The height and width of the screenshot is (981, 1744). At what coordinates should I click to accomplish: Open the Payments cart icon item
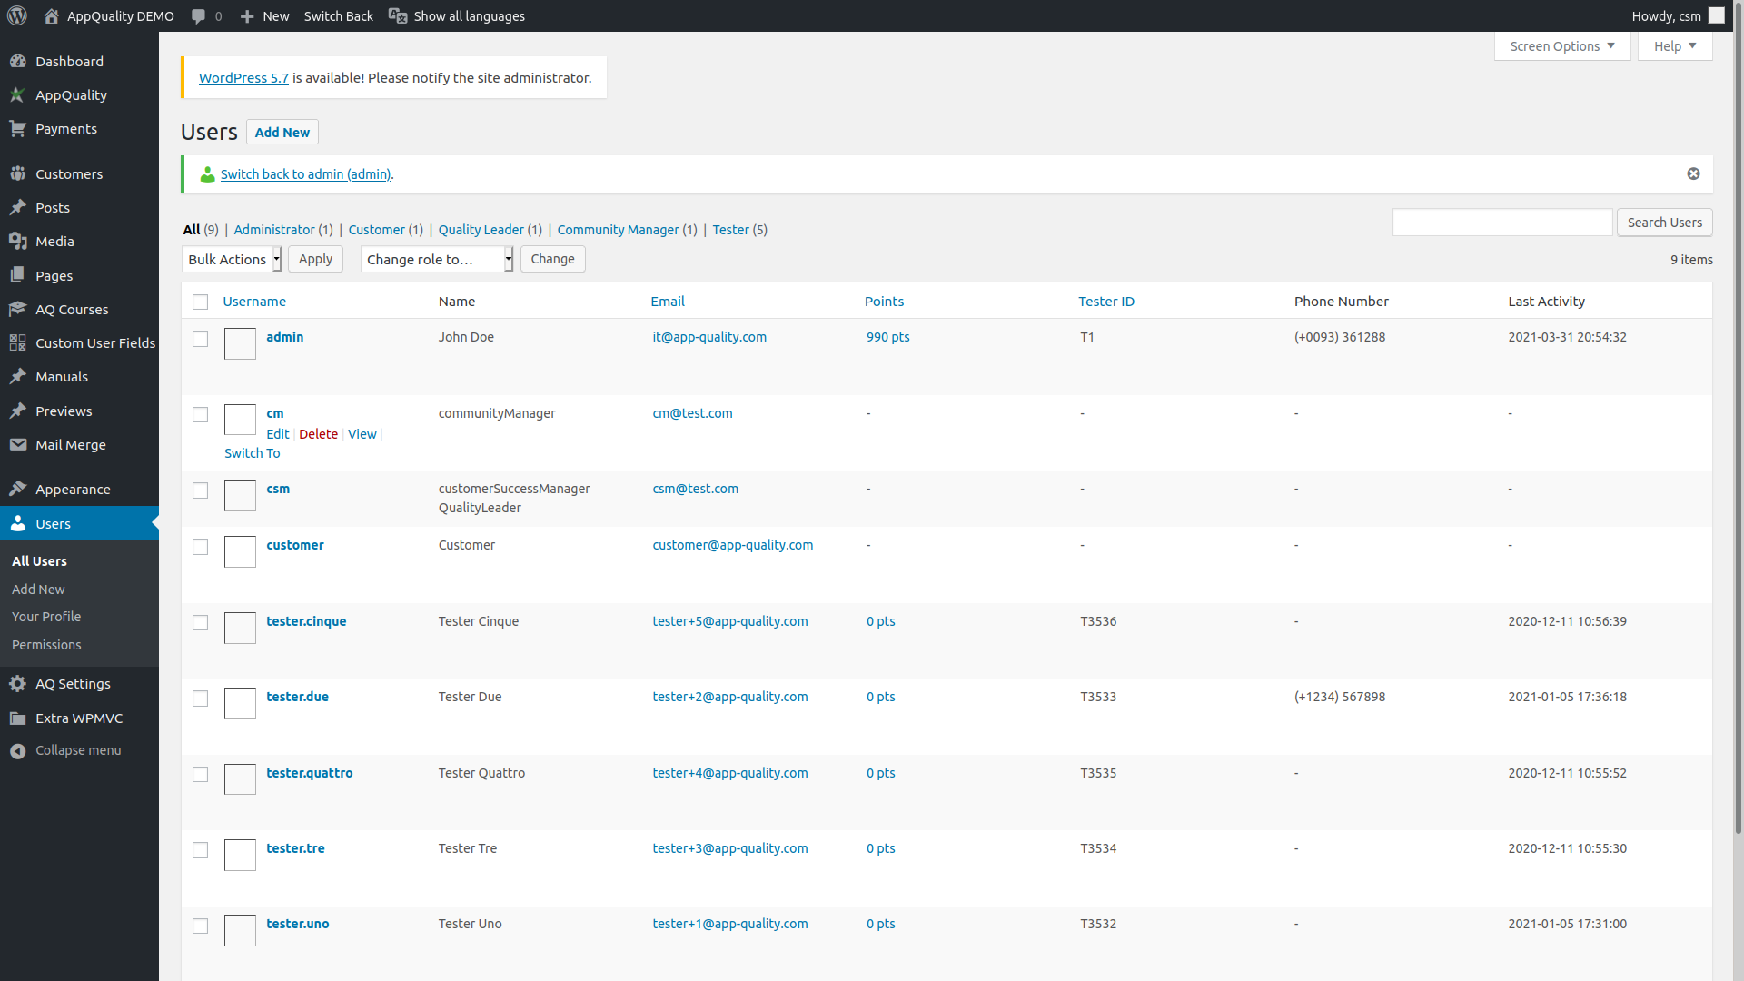point(18,129)
